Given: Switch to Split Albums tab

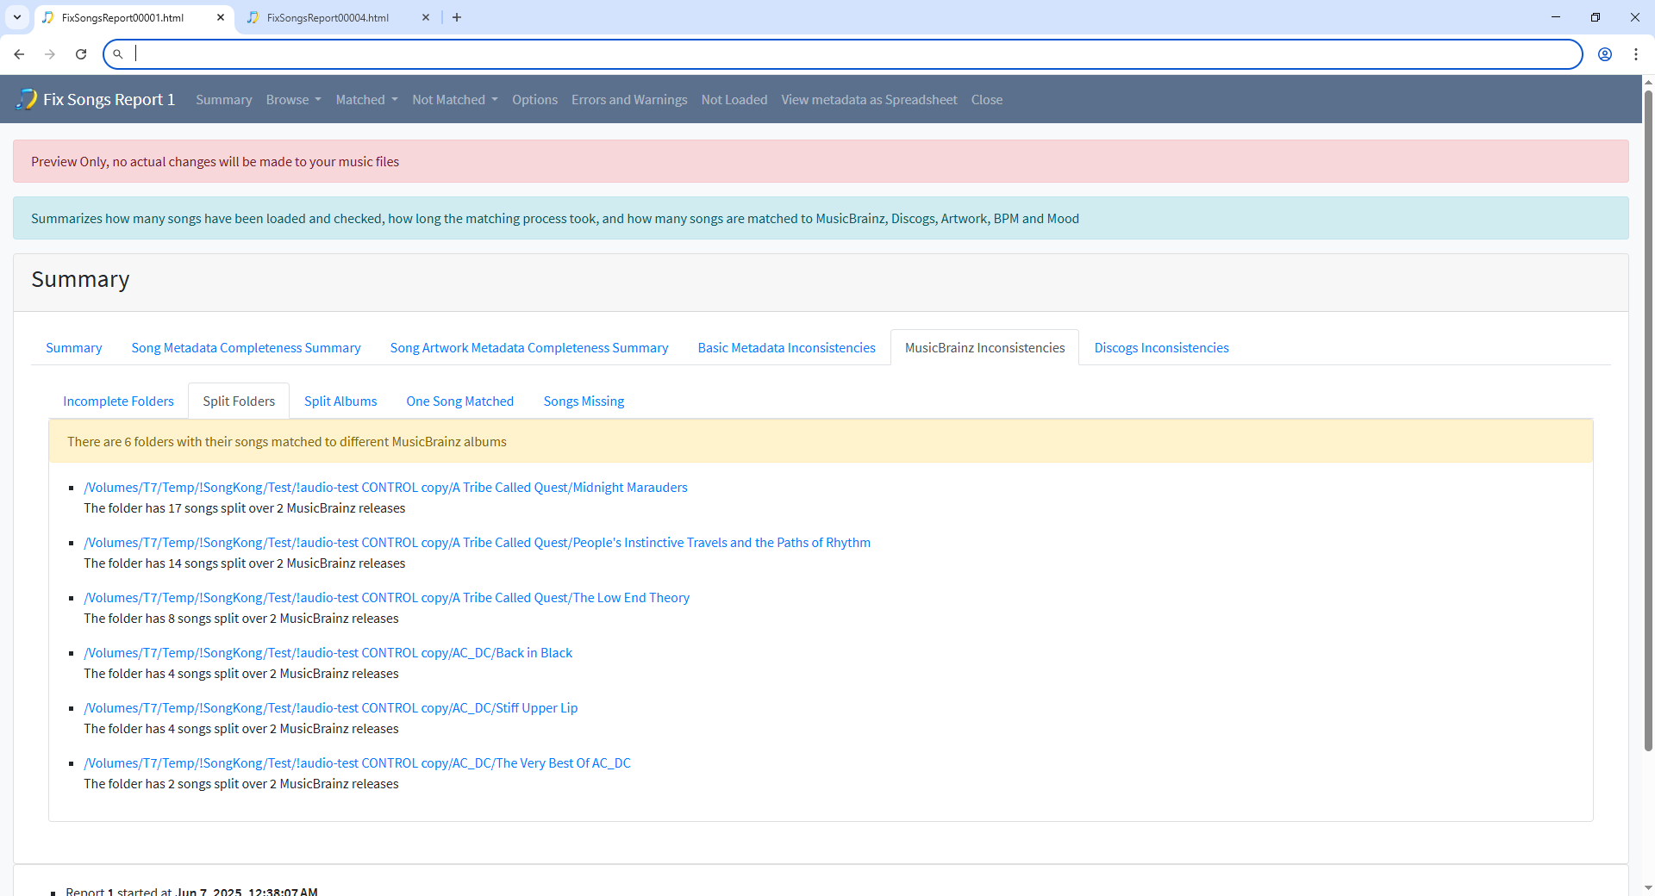Looking at the screenshot, I should [340, 401].
